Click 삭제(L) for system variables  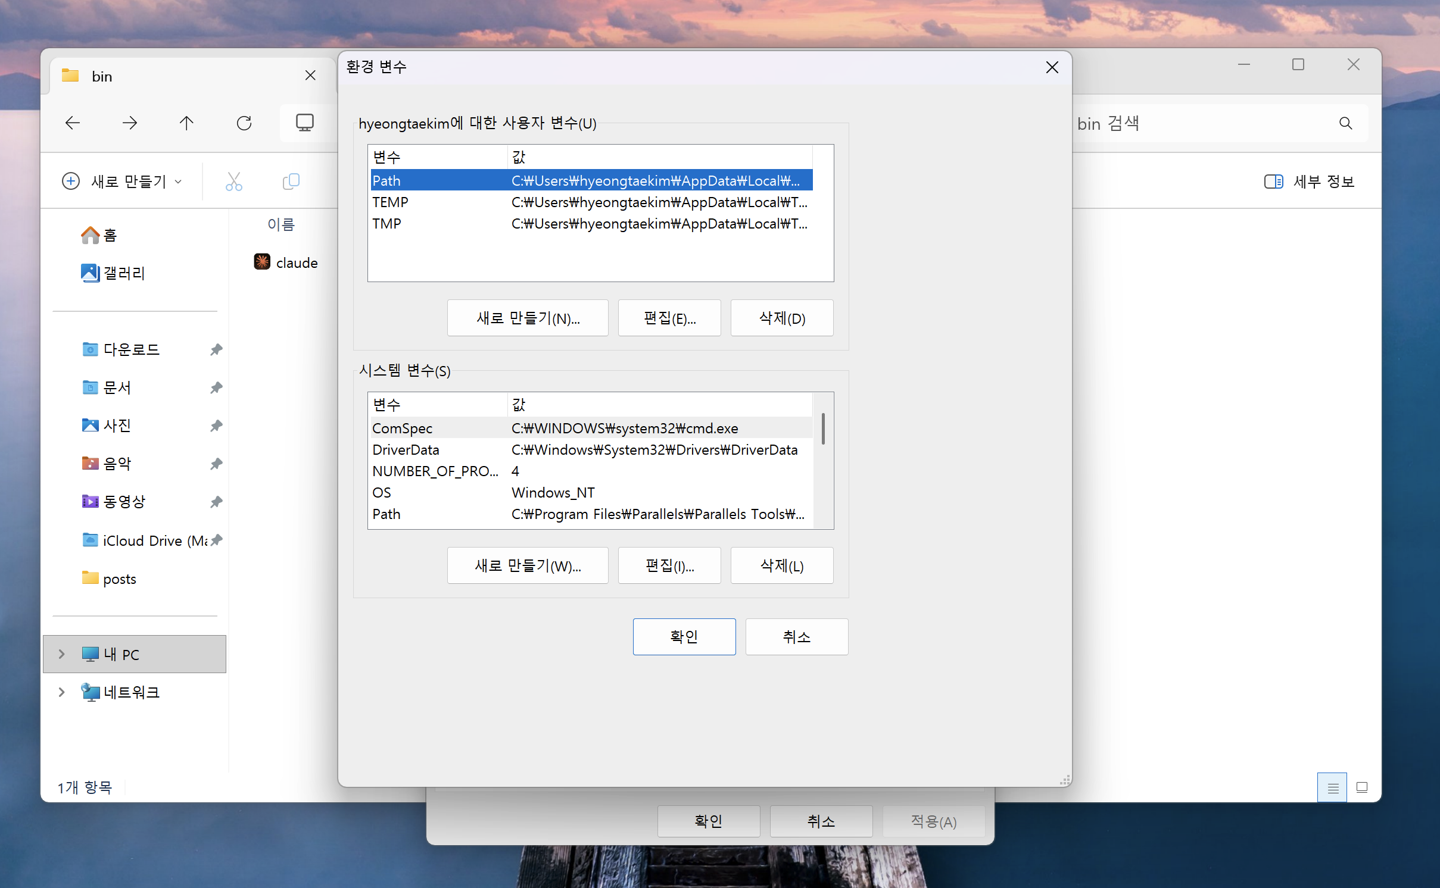(x=782, y=565)
